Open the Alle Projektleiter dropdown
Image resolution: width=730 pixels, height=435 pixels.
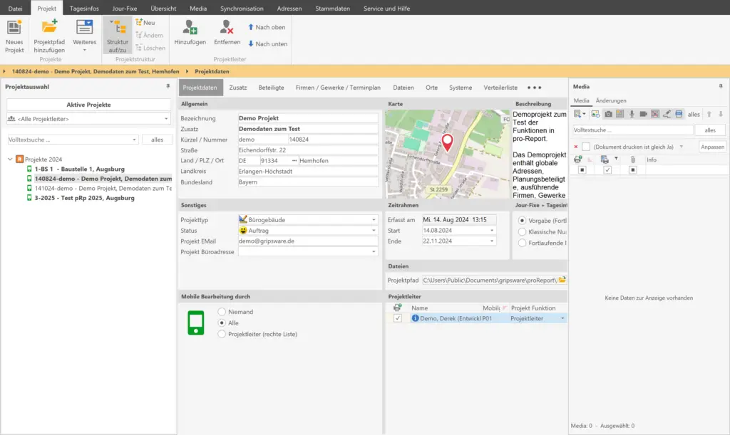pos(166,119)
